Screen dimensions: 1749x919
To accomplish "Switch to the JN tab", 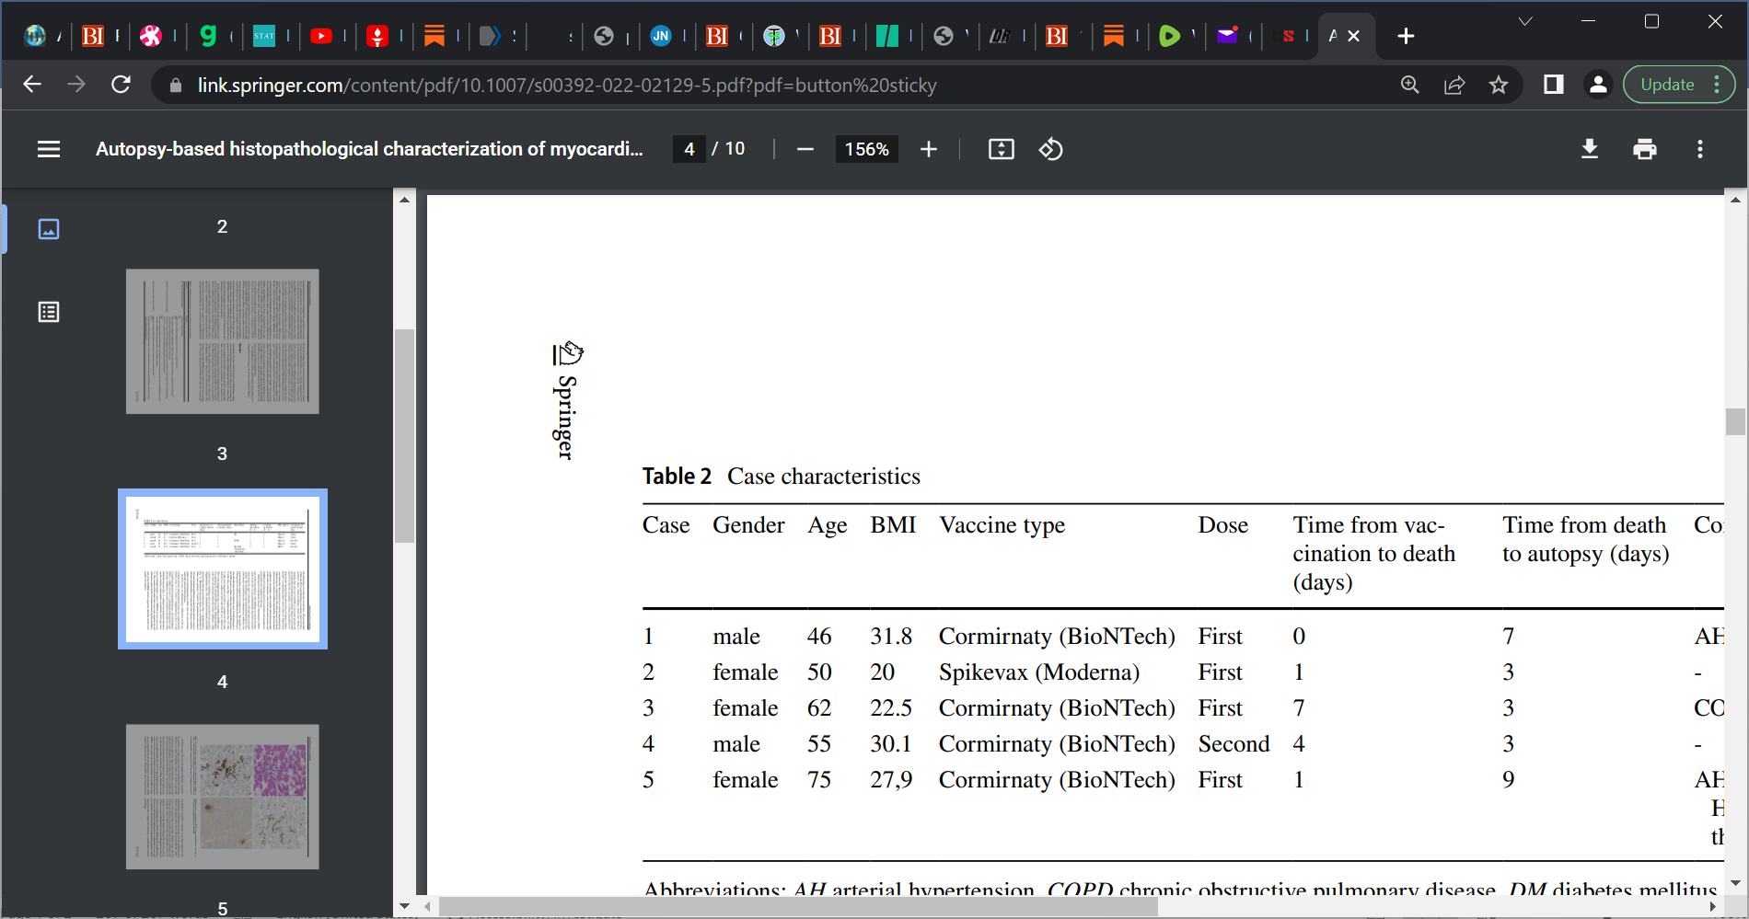I will pyautogui.click(x=661, y=36).
